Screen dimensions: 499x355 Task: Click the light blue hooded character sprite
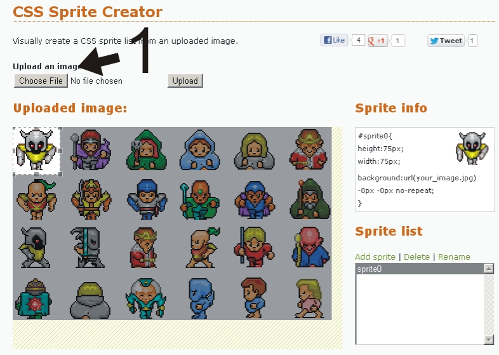pos(199,150)
